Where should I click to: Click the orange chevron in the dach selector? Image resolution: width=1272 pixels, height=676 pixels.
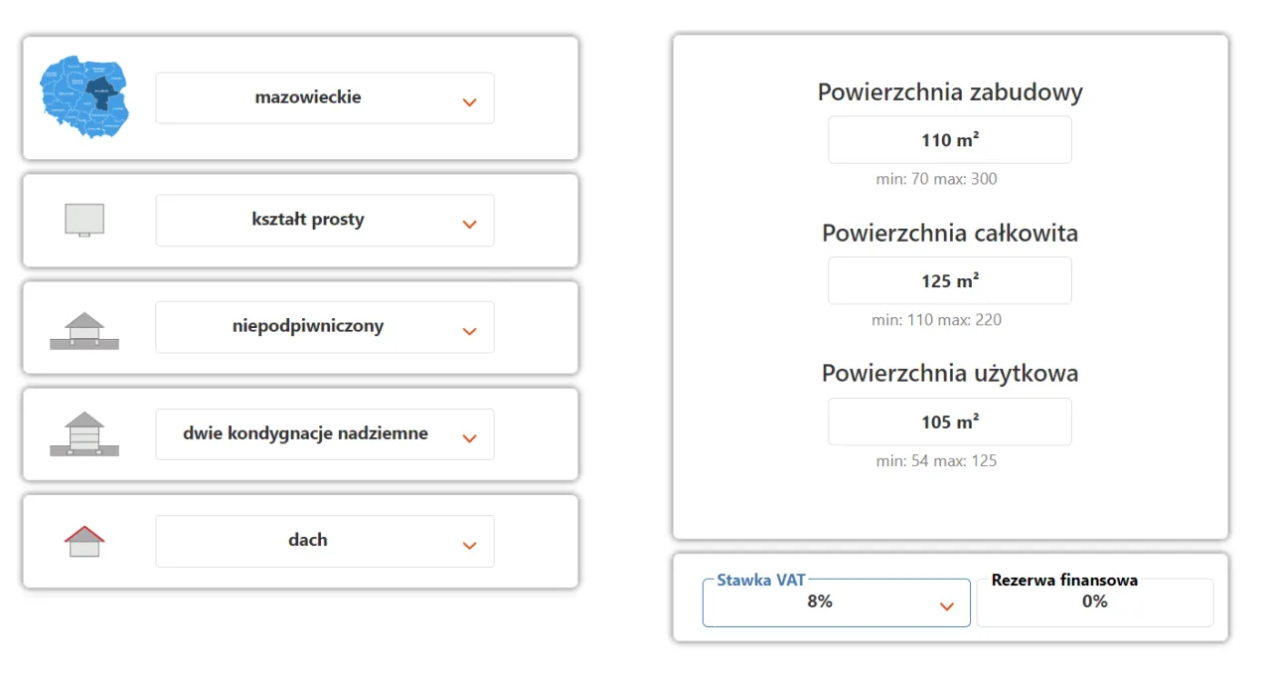tap(470, 546)
